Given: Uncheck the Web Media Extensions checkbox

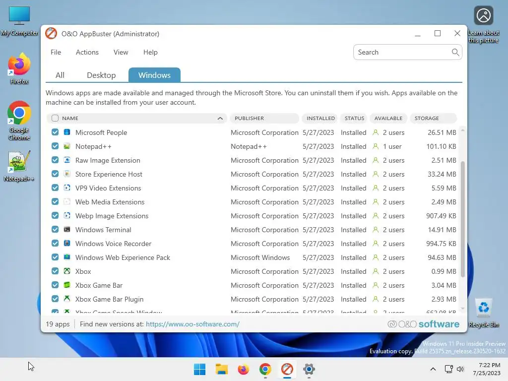Looking at the screenshot, I should [55, 202].
